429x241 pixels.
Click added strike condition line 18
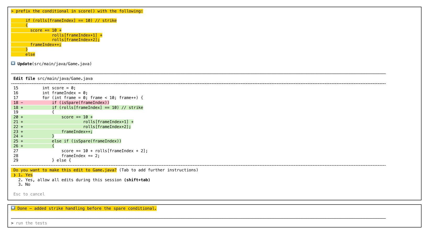click(97, 108)
